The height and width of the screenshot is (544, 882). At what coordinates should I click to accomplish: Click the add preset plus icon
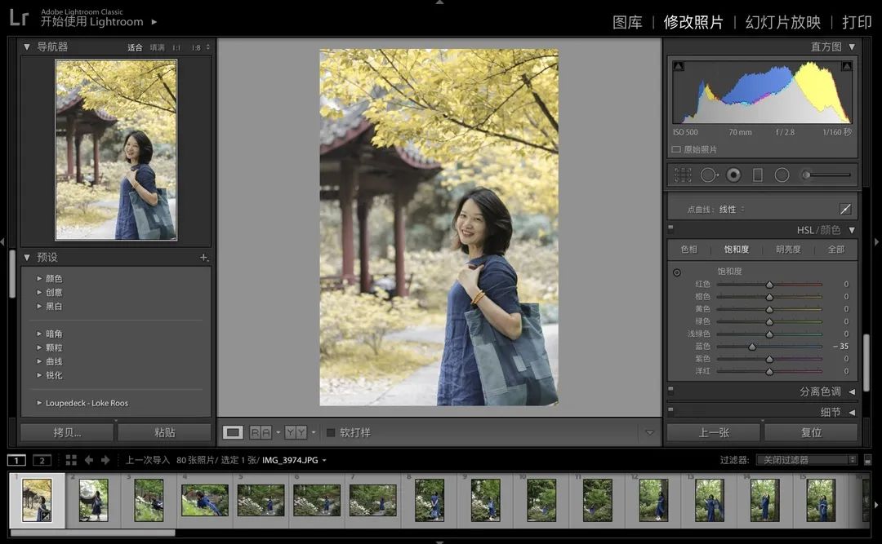click(203, 258)
